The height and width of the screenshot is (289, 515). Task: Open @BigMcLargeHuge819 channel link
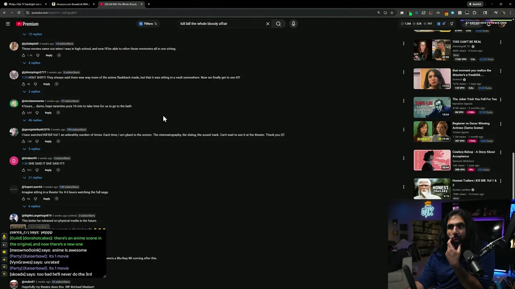point(37,216)
